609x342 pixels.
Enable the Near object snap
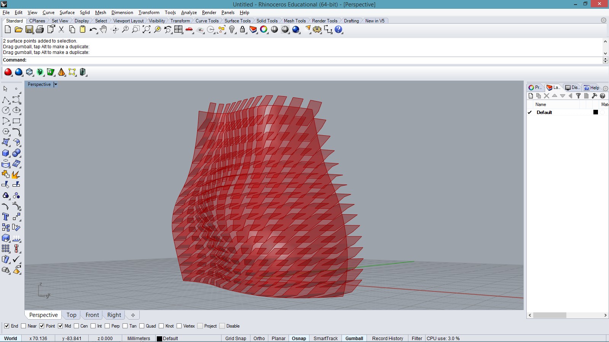coord(24,326)
